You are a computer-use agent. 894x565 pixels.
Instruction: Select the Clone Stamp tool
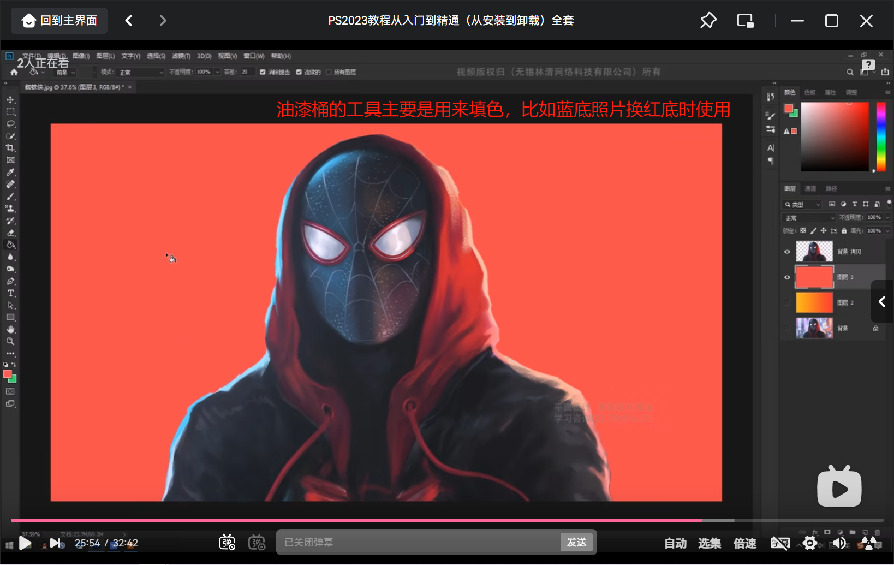point(10,208)
